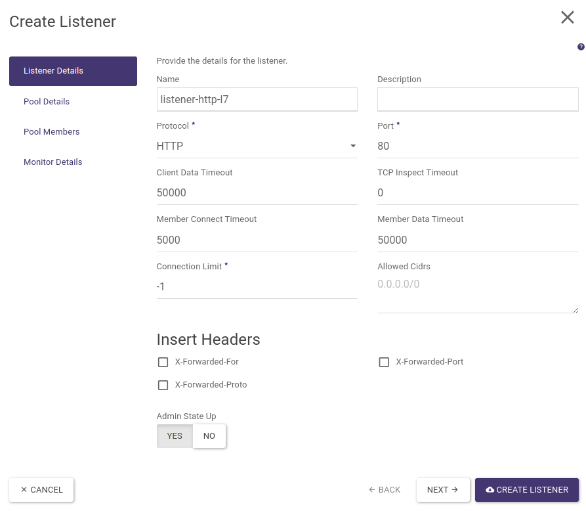Close the Create Listener dialog
Viewport: 586px width, 511px height.
[567, 18]
